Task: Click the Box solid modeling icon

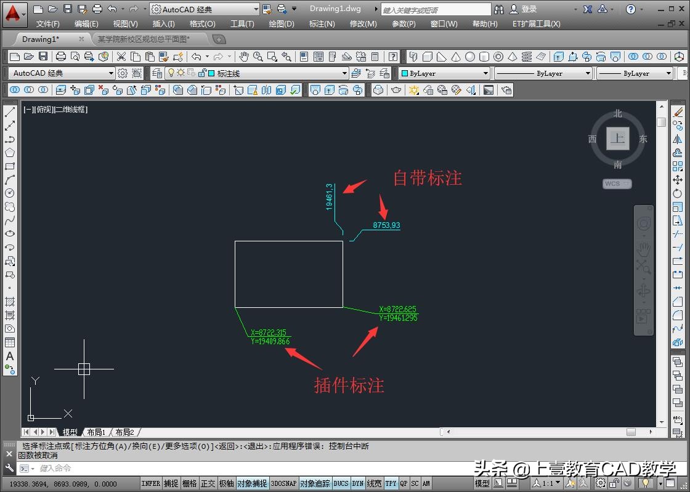Action: [427, 56]
